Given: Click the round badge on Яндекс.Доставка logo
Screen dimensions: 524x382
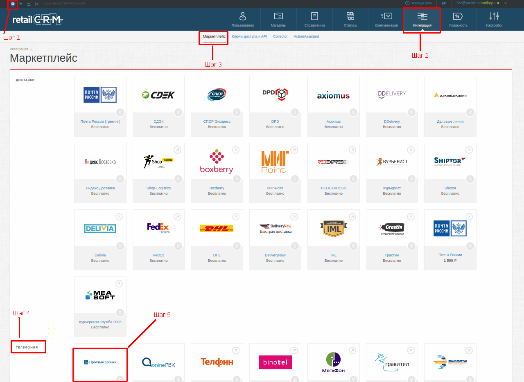Looking at the screenshot, I should [x=120, y=179].
